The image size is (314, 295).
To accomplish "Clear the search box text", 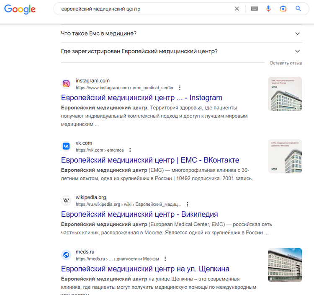I will [237, 9].
